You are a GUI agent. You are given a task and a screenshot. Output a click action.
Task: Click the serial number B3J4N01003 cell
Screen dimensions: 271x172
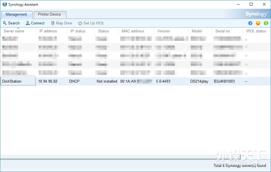[x=224, y=81]
